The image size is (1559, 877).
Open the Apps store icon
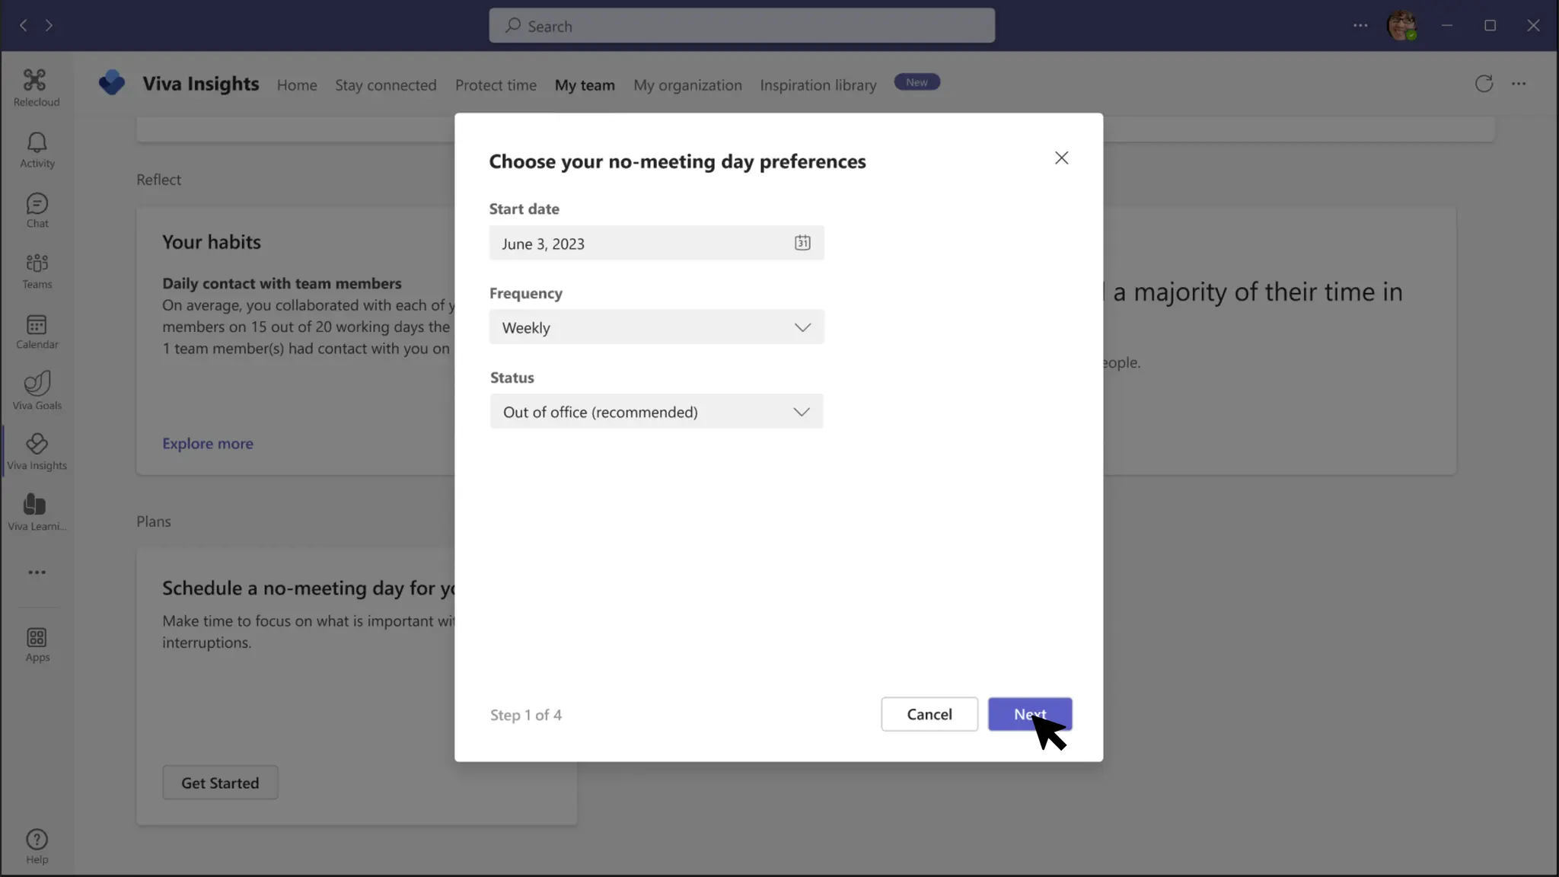(37, 644)
